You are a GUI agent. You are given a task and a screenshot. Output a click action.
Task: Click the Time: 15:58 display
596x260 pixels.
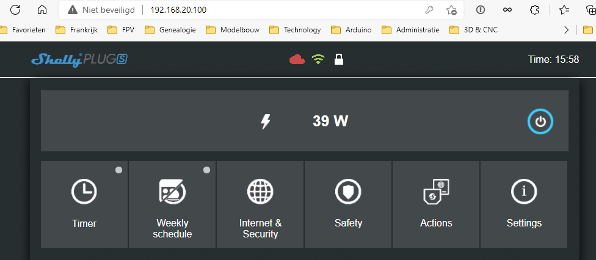(x=553, y=60)
